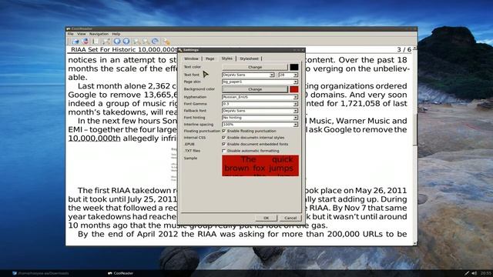
Task: Go back with the blue left-arrow icon
Action: tap(117, 41)
